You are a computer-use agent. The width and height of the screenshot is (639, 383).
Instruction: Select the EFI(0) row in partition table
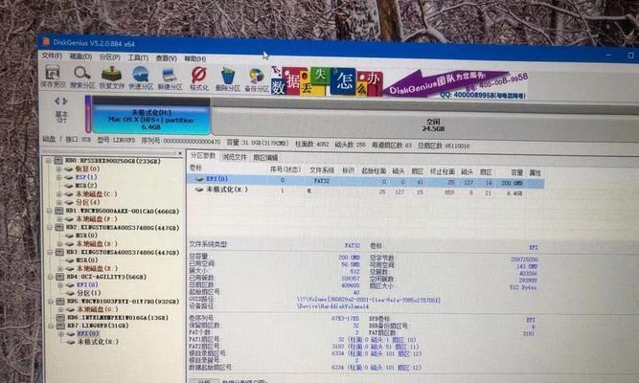[365, 181]
